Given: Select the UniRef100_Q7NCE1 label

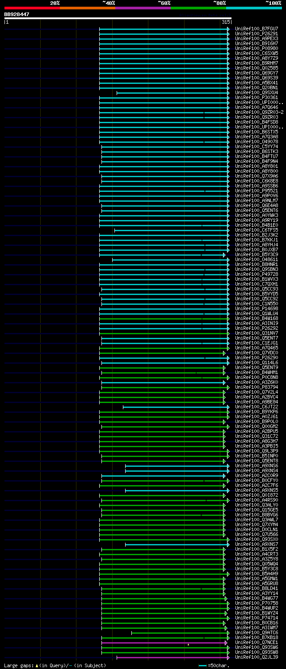Looking at the screenshot, I should (257, 642).
